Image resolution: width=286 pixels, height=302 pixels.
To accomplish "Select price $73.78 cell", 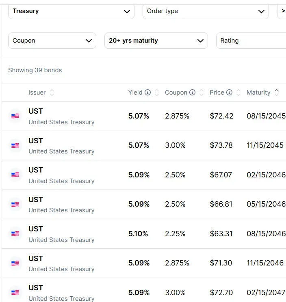I will click(x=221, y=145).
